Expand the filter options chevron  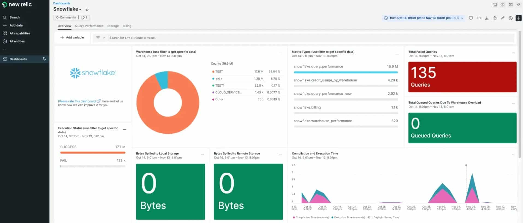click(x=104, y=38)
